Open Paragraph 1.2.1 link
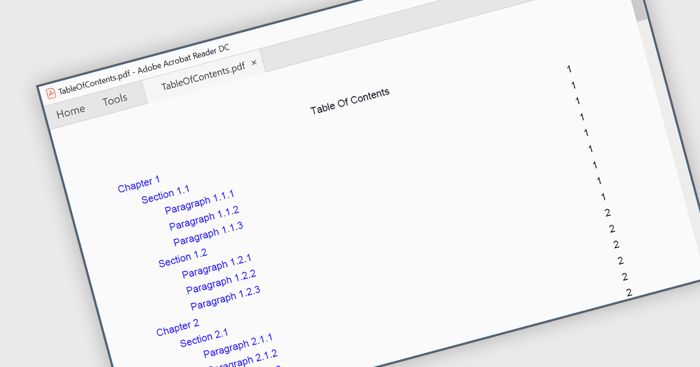 pyautogui.click(x=217, y=266)
